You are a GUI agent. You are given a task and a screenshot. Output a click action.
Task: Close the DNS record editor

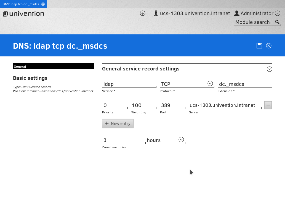point(269,46)
